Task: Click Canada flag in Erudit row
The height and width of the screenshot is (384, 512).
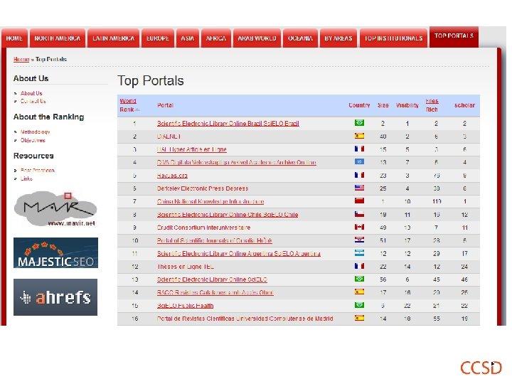Action: tap(359, 227)
